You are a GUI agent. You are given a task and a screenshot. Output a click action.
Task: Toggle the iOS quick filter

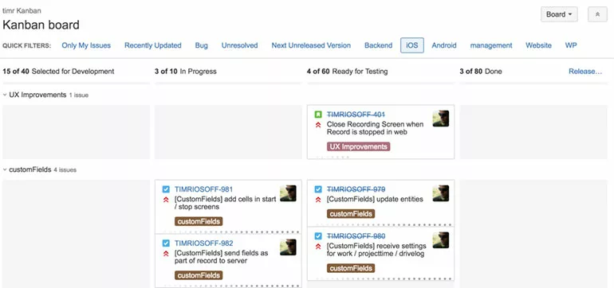[412, 45]
